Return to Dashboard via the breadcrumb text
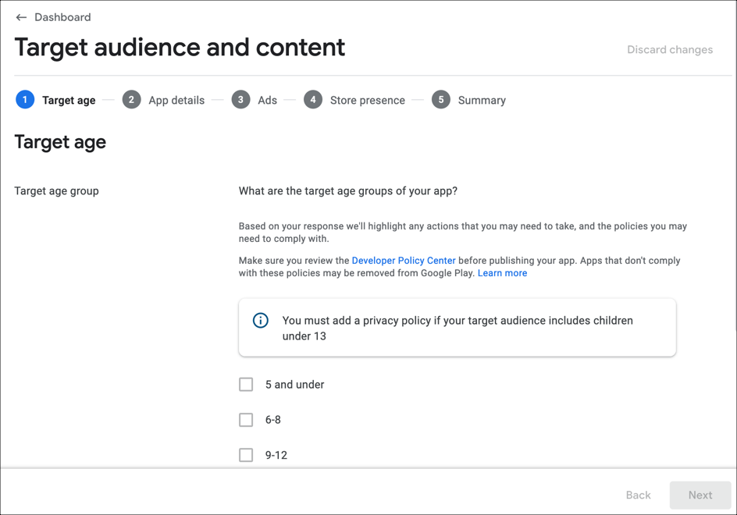 click(x=62, y=17)
